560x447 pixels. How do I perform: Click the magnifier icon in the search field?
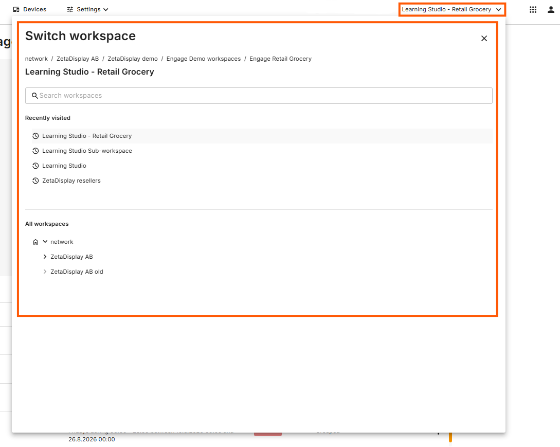(34, 96)
